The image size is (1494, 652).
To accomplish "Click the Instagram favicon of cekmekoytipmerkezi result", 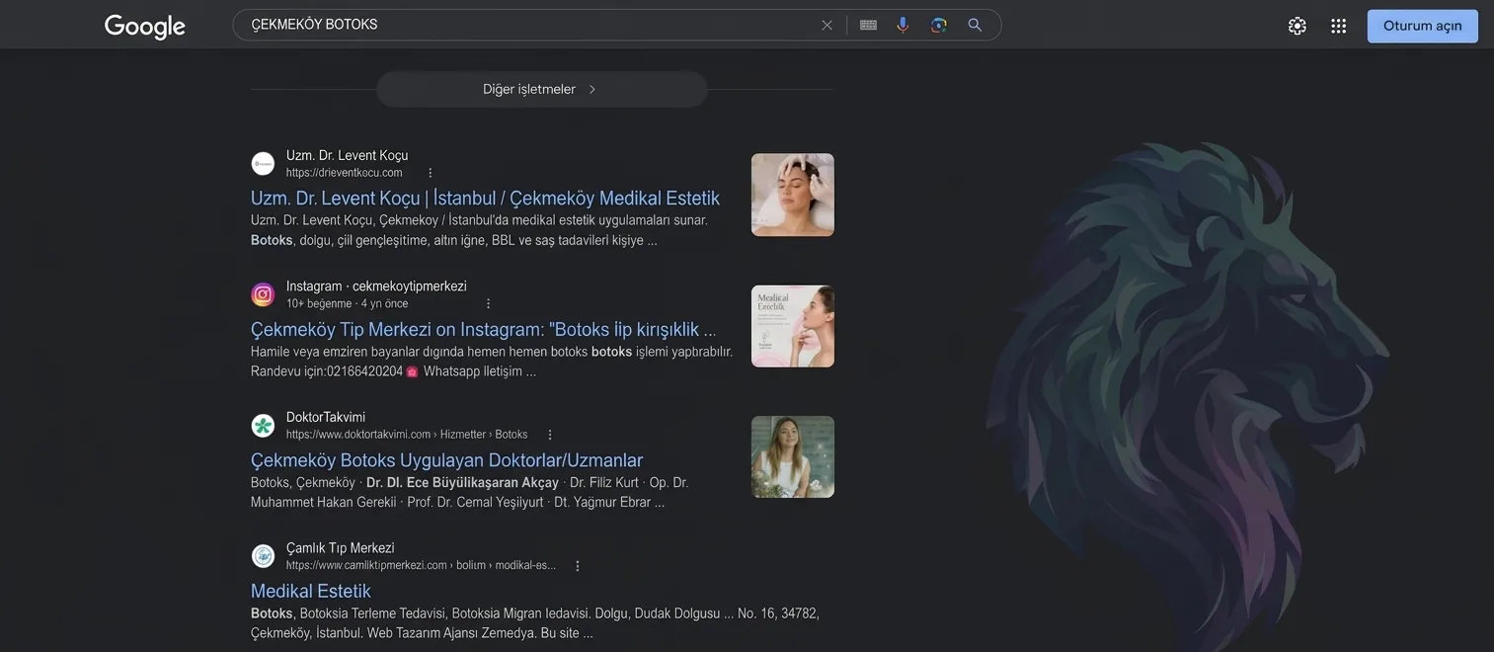I will coord(263,294).
